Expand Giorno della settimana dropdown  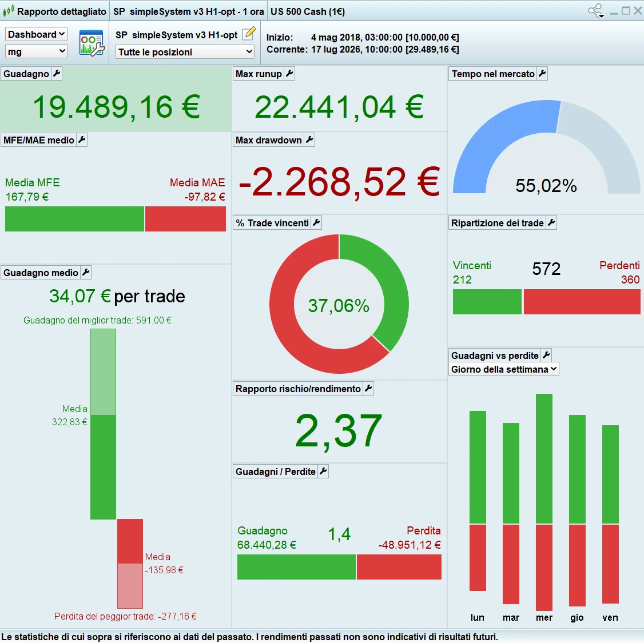tap(503, 369)
